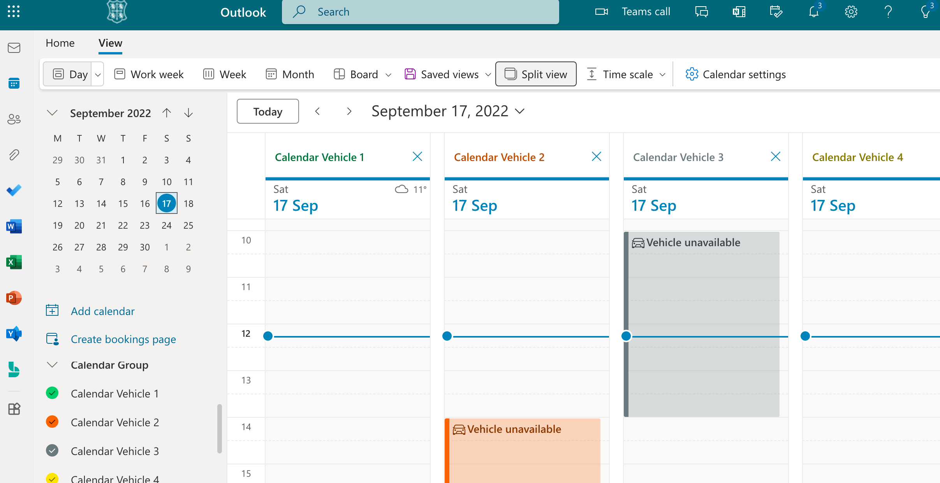Open the app launcher waffle icon
The image size is (940, 483).
point(14,11)
